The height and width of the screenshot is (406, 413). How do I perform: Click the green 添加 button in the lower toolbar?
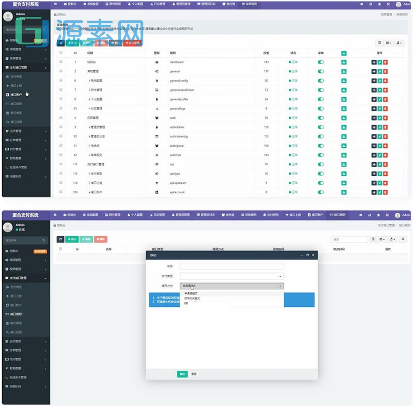(x=72, y=239)
